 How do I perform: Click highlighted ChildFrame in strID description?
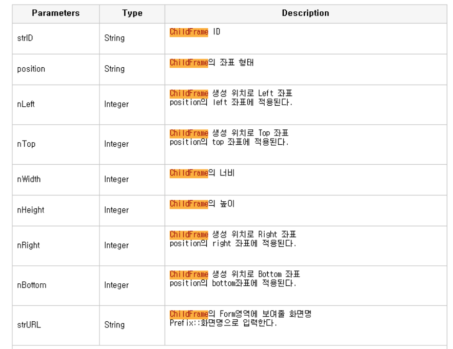tap(189, 32)
